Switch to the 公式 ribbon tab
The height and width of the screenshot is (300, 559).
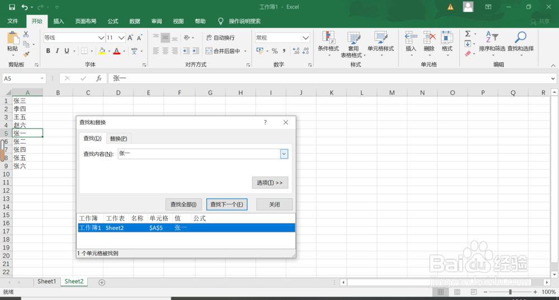pyautogui.click(x=113, y=21)
